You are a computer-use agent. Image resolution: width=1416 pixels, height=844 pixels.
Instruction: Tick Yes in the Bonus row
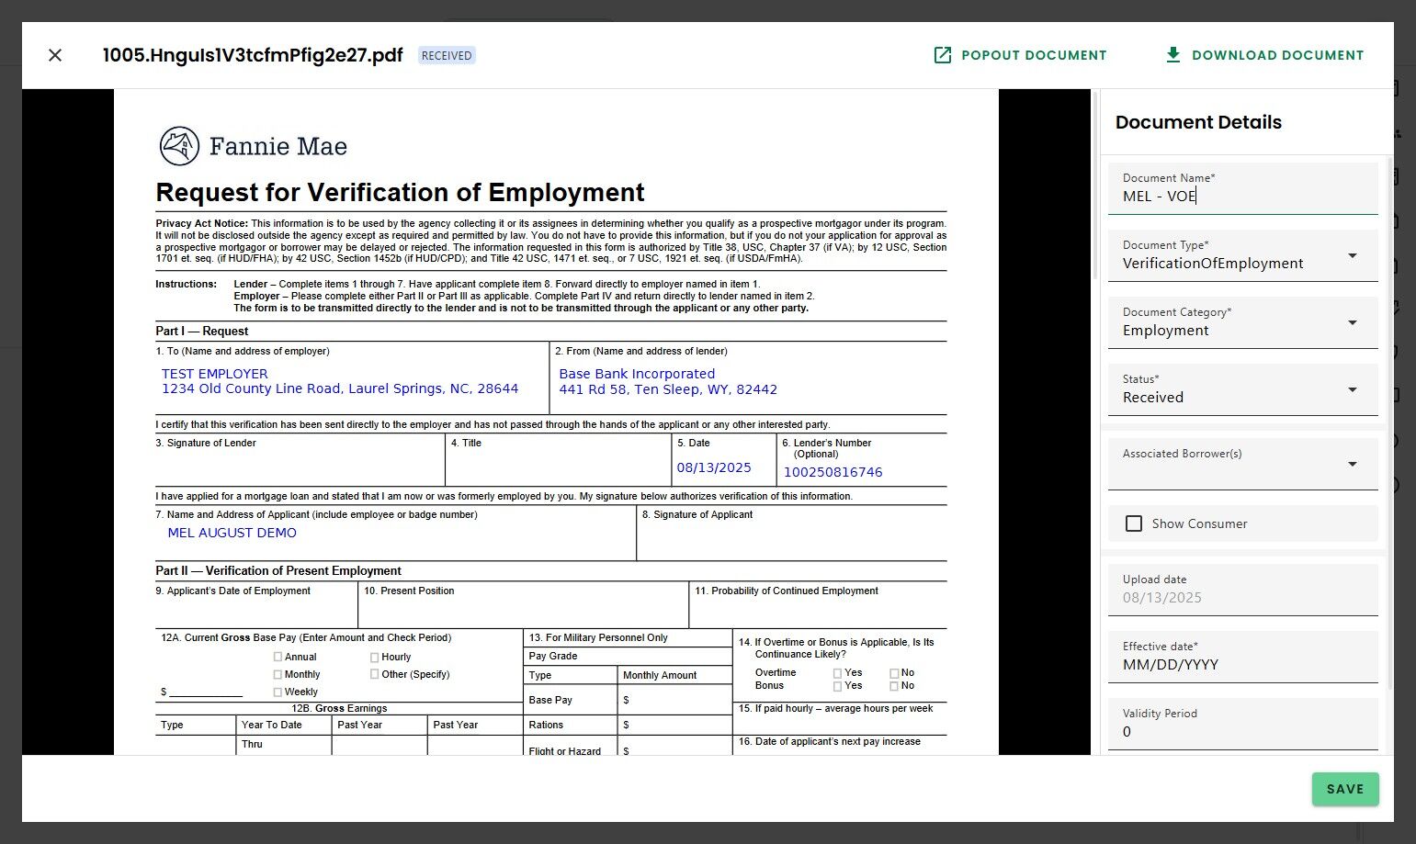click(x=837, y=686)
